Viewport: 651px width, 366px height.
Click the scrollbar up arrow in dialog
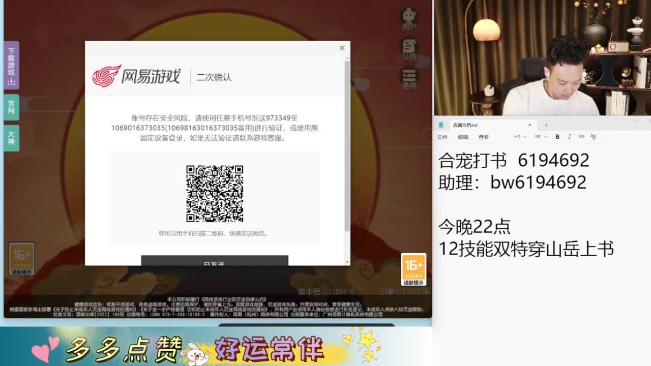point(347,57)
